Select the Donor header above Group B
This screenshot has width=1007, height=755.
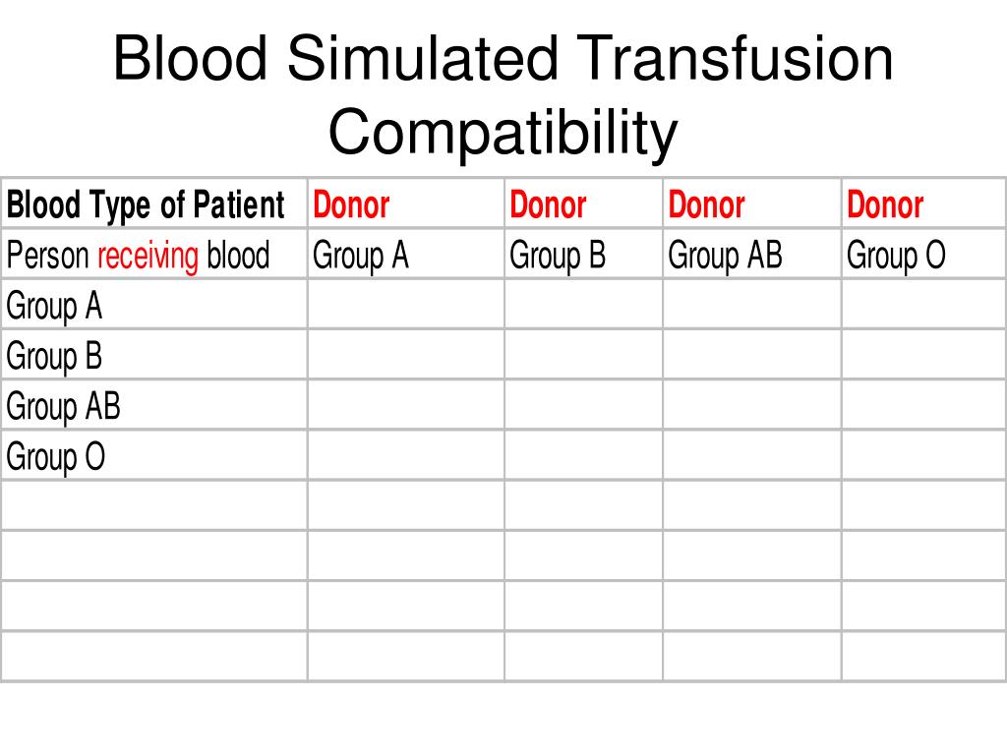(583, 203)
